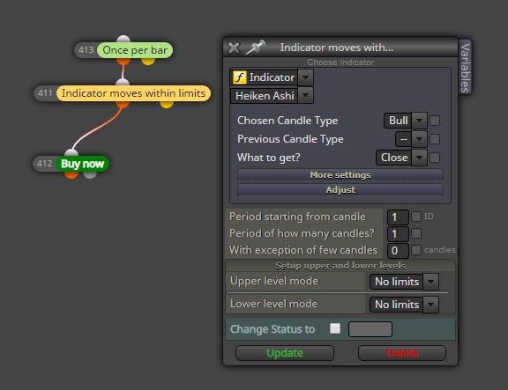
Task: Edit Period of how many candles value
Action: [x=398, y=234]
